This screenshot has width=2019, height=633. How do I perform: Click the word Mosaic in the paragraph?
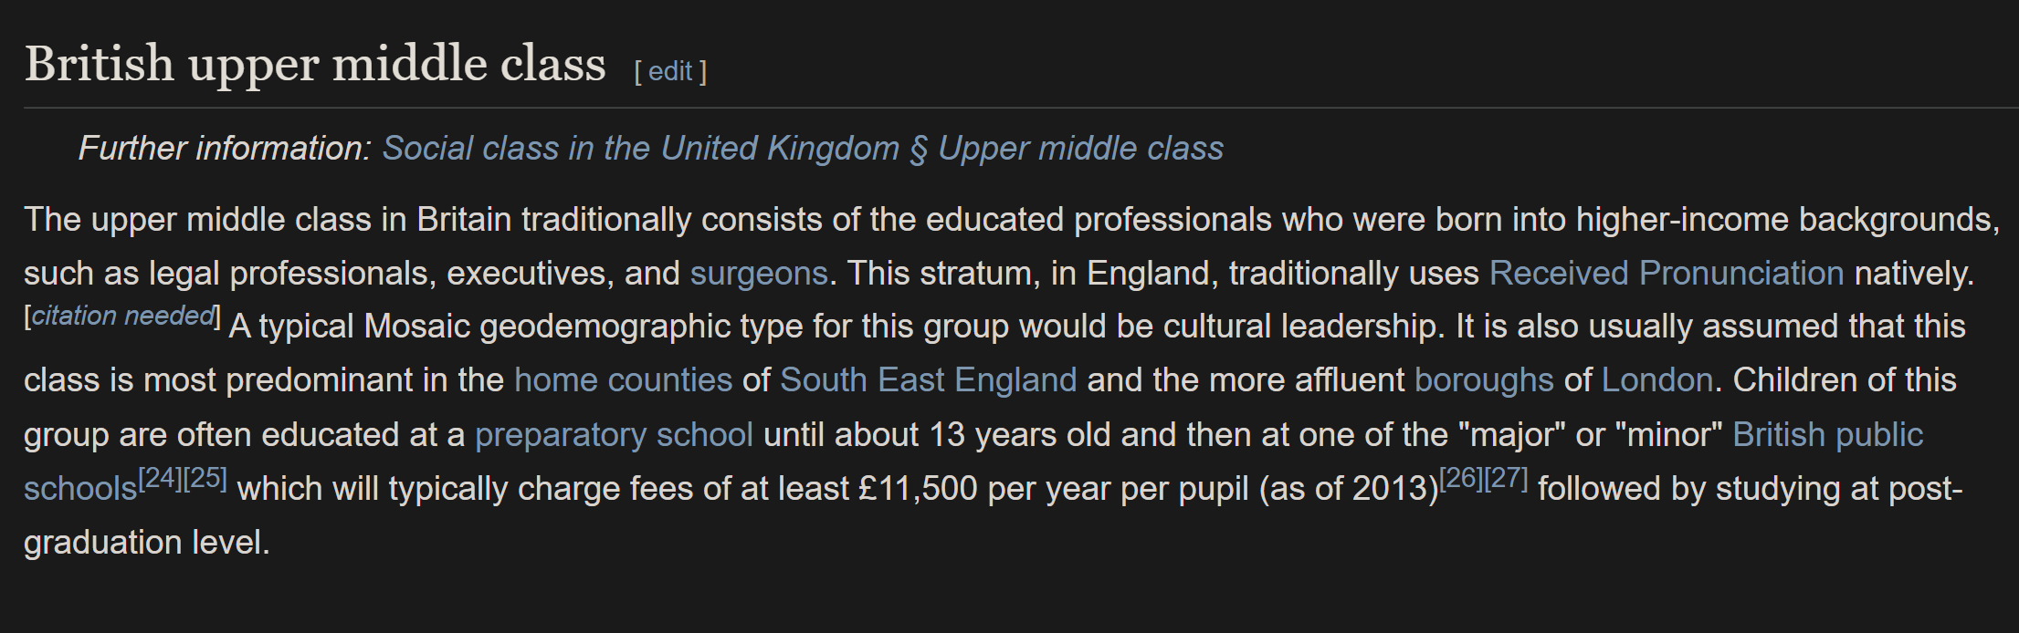pyautogui.click(x=417, y=326)
